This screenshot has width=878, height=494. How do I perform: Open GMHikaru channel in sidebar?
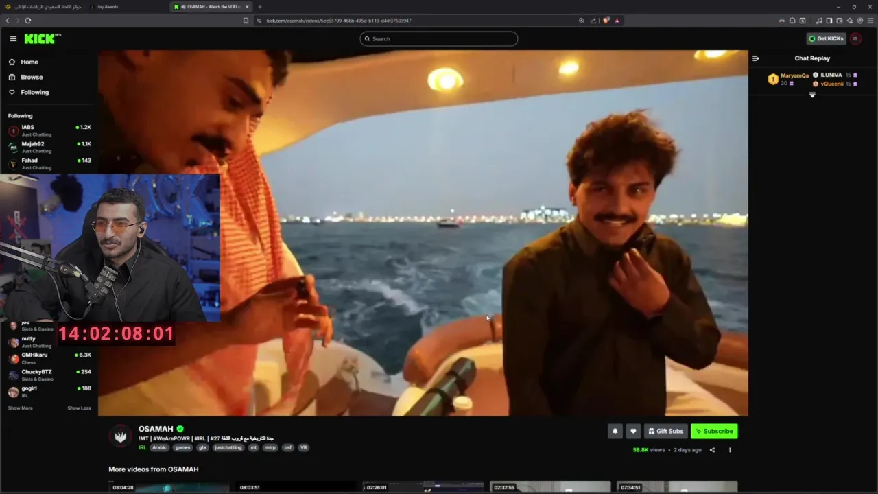[49, 357]
